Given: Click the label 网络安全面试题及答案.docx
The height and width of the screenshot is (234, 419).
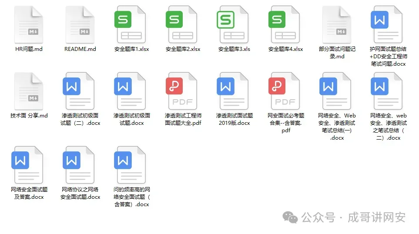Looking at the screenshot, I should 29,193.
